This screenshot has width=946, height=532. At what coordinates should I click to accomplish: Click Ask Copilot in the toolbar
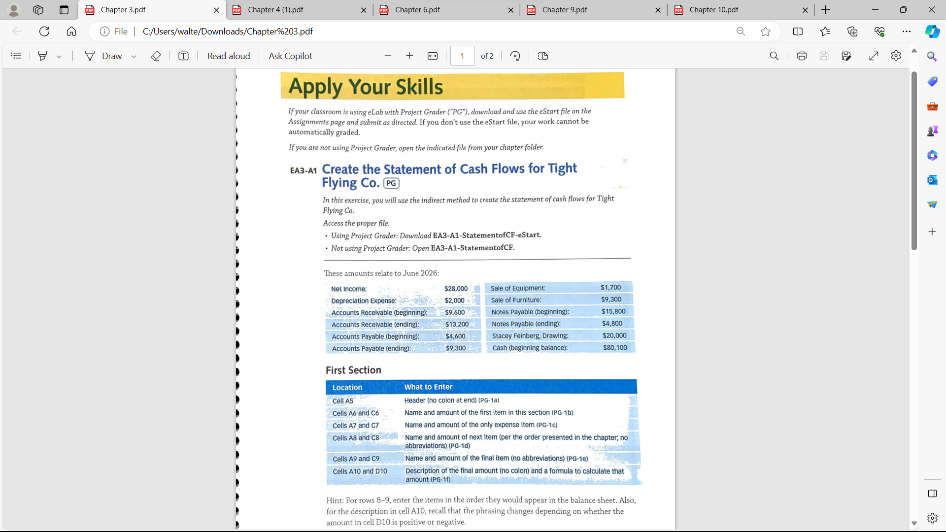(x=290, y=56)
